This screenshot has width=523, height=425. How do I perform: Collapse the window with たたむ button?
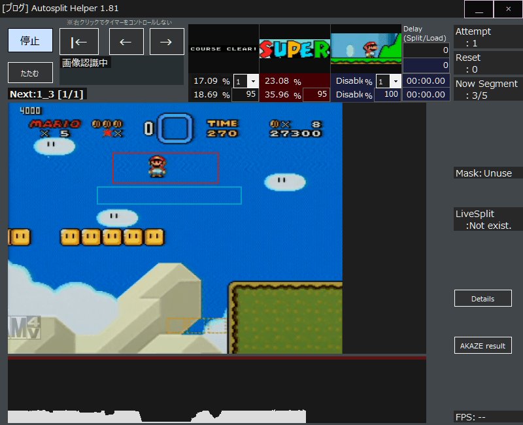[30, 73]
